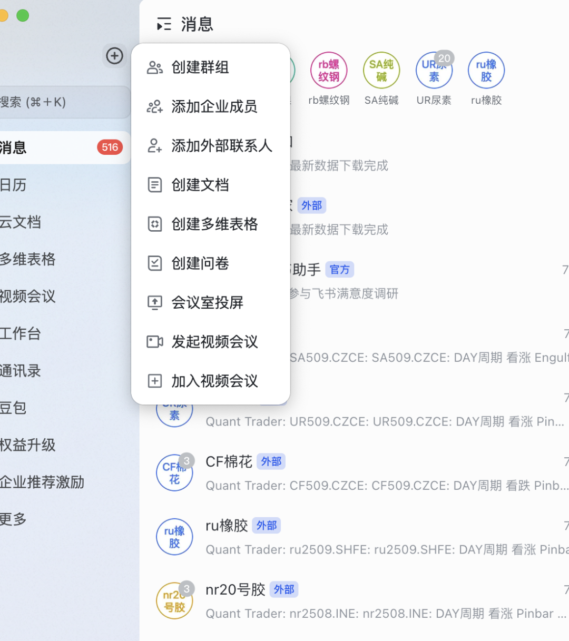Open 消息 tab in sidebar

tap(64, 147)
